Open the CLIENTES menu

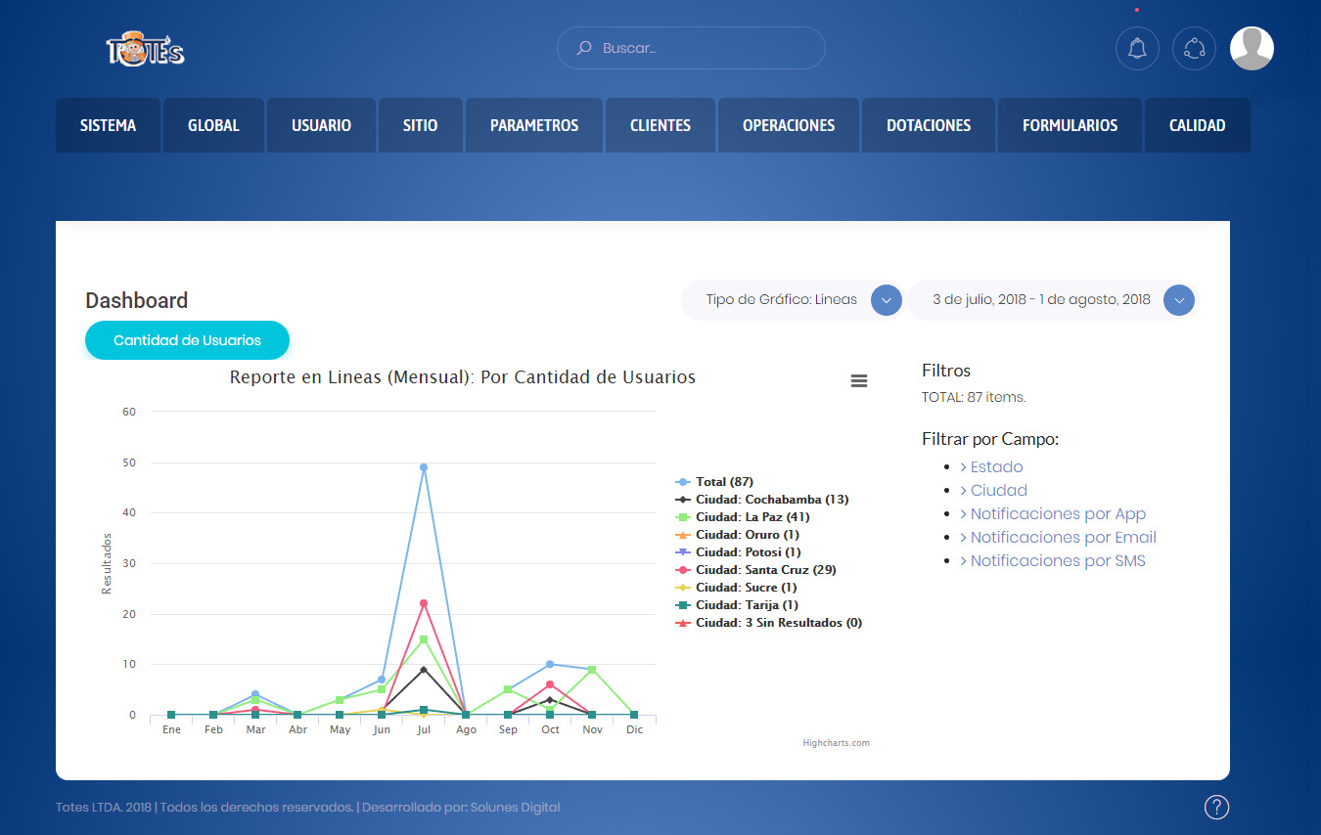point(660,125)
